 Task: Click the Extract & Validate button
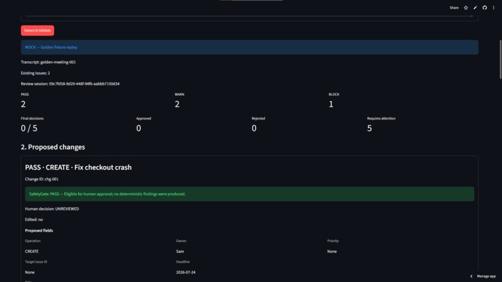click(37, 31)
